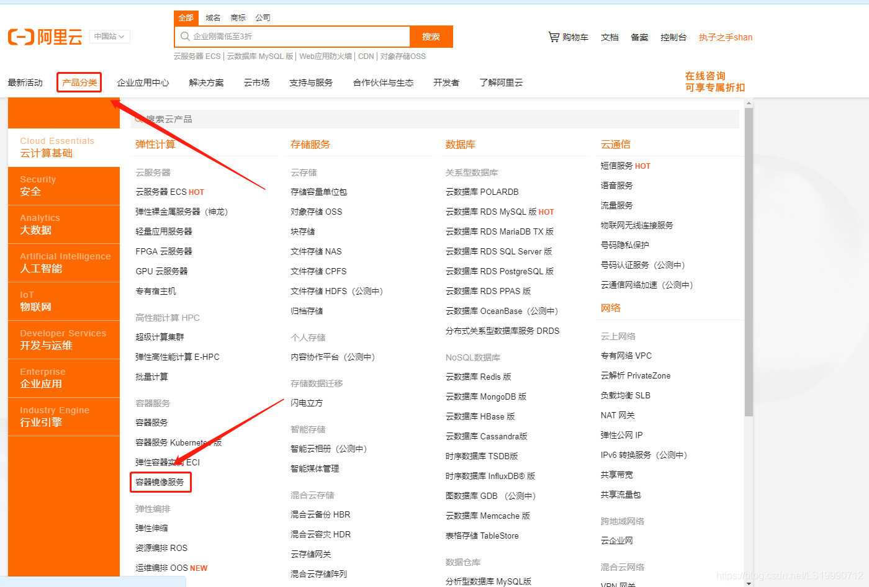869x587 pixels.
Task: Focus the 搜索云产品 search field
Action: click(435, 119)
